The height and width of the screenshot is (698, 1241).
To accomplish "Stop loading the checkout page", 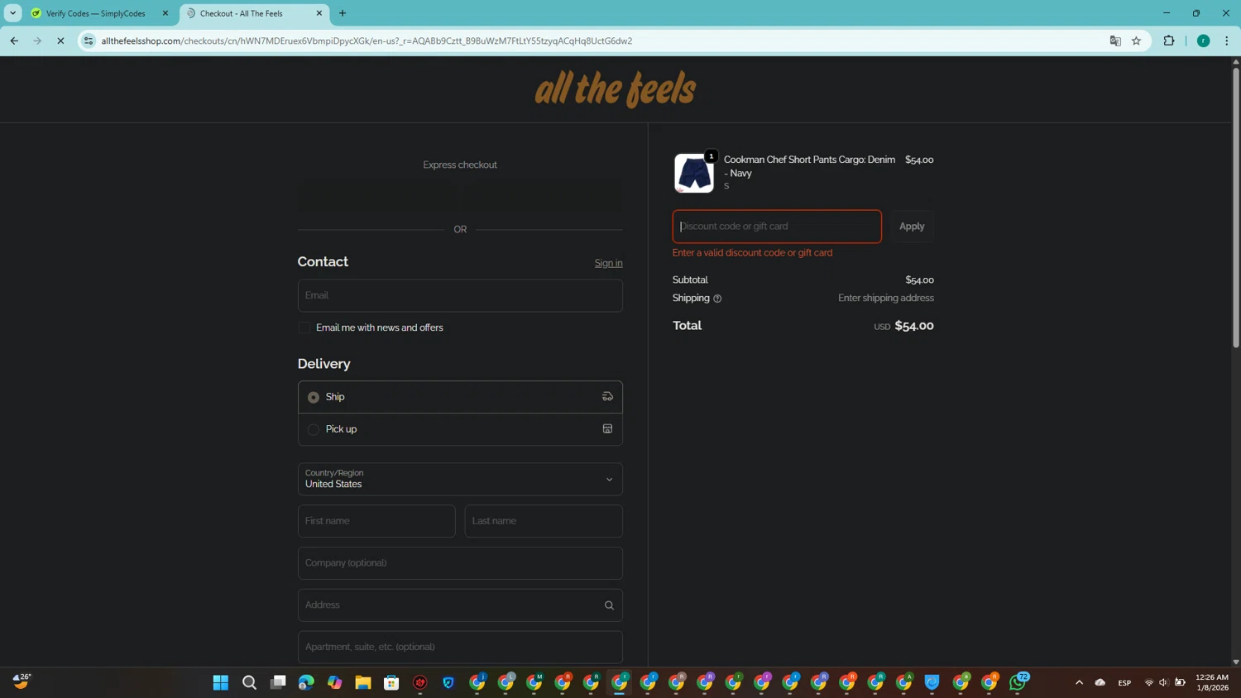I will click(x=60, y=41).
